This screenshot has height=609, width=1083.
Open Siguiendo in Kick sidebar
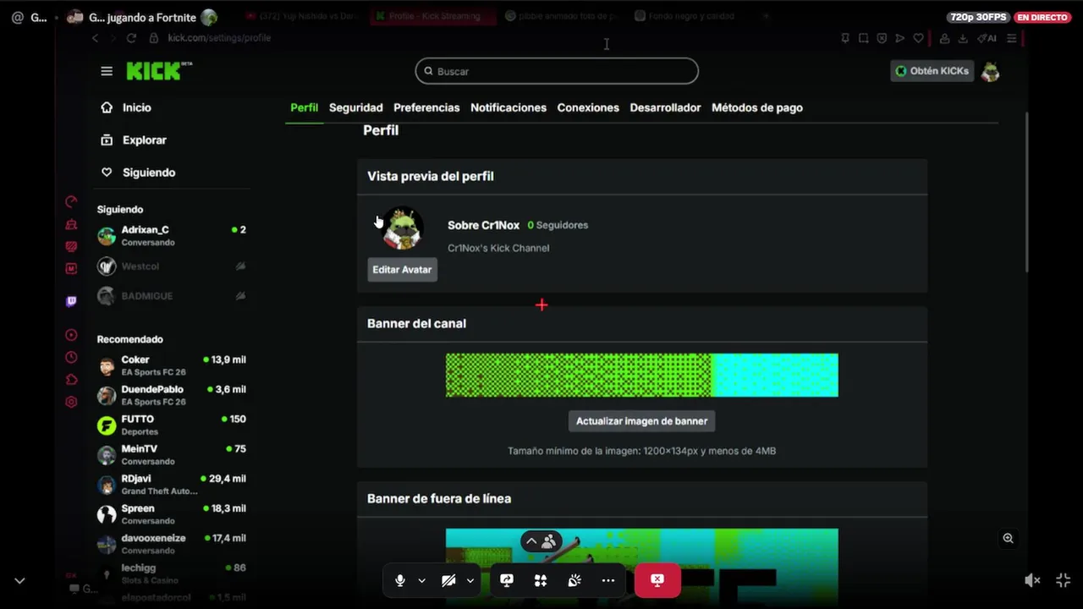tap(137, 172)
